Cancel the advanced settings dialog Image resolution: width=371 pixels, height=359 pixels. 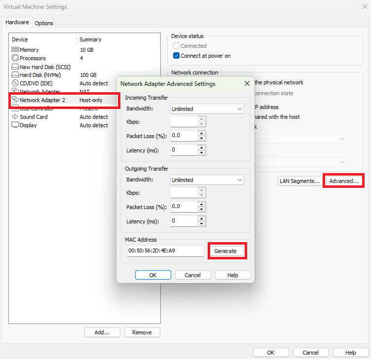click(x=193, y=275)
